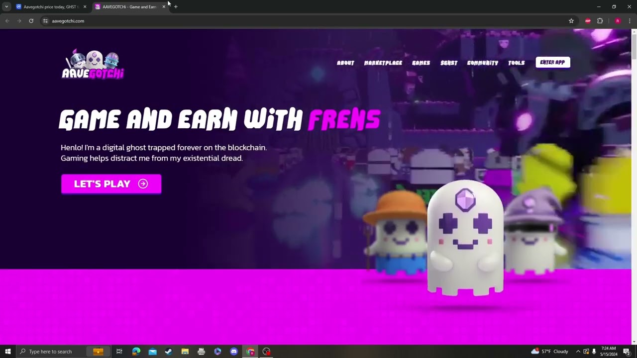Open the Community menu

(x=483, y=63)
